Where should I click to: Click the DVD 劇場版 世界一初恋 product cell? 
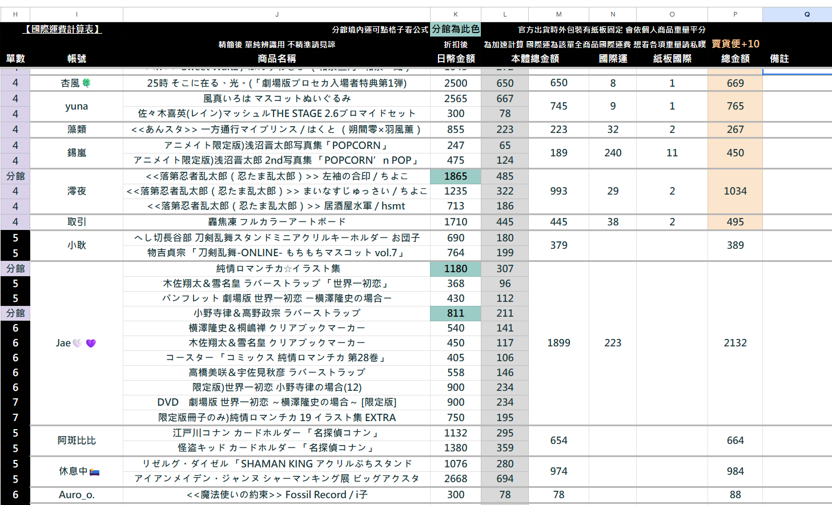click(277, 402)
